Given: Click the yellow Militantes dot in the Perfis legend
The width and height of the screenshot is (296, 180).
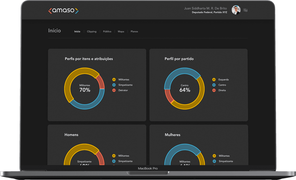Looking at the screenshot, I should point(114,80).
